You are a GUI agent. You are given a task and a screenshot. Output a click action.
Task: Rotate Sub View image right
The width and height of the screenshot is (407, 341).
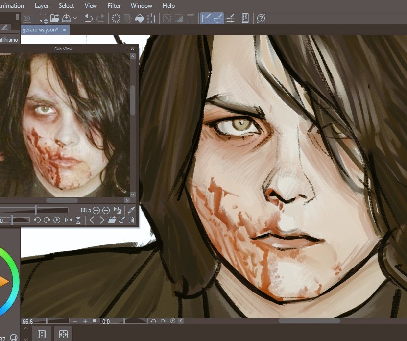[47, 220]
